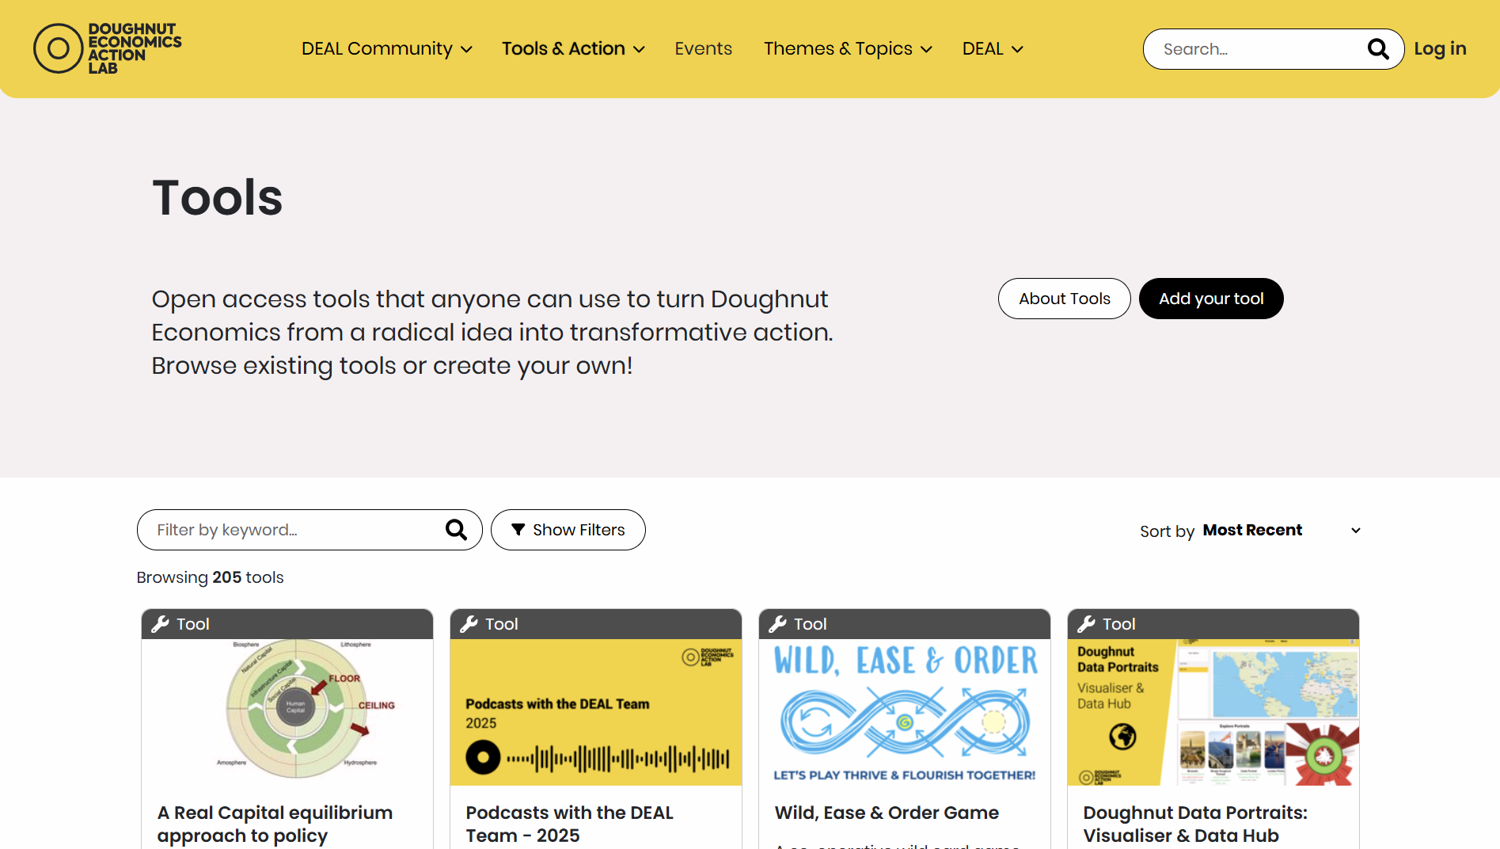Click the Doughnut Economics Action Lab logo
The height and width of the screenshot is (849, 1500).
pos(108,48)
